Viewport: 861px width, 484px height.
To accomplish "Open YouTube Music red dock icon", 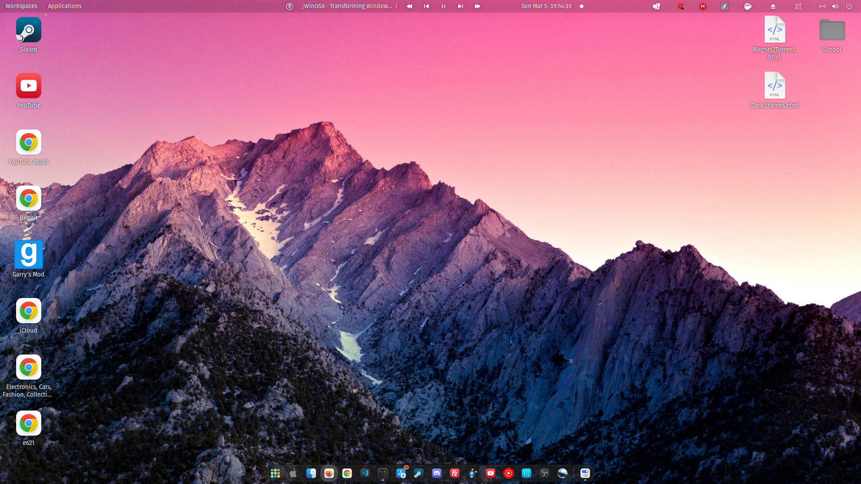I will pos(508,473).
